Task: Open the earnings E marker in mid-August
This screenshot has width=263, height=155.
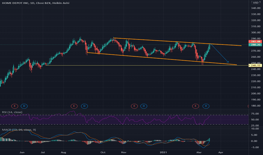Action: coord(74,106)
